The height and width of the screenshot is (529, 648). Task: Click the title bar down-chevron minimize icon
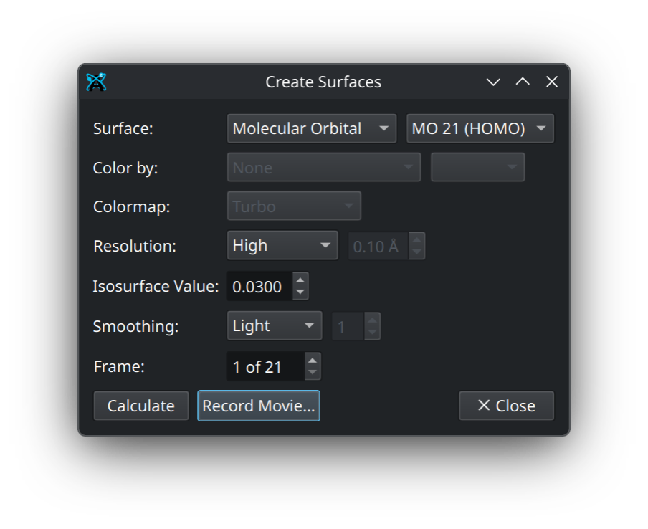(493, 82)
